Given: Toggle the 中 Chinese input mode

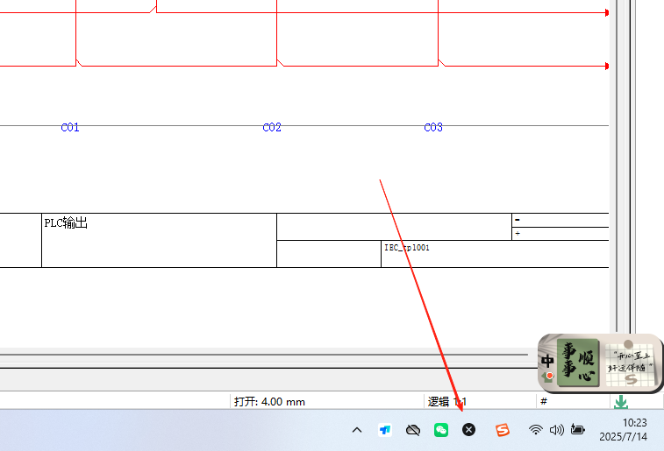Looking at the screenshot, I should pos(547,362).
